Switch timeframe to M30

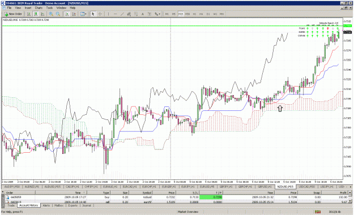[x=187, y=14]
